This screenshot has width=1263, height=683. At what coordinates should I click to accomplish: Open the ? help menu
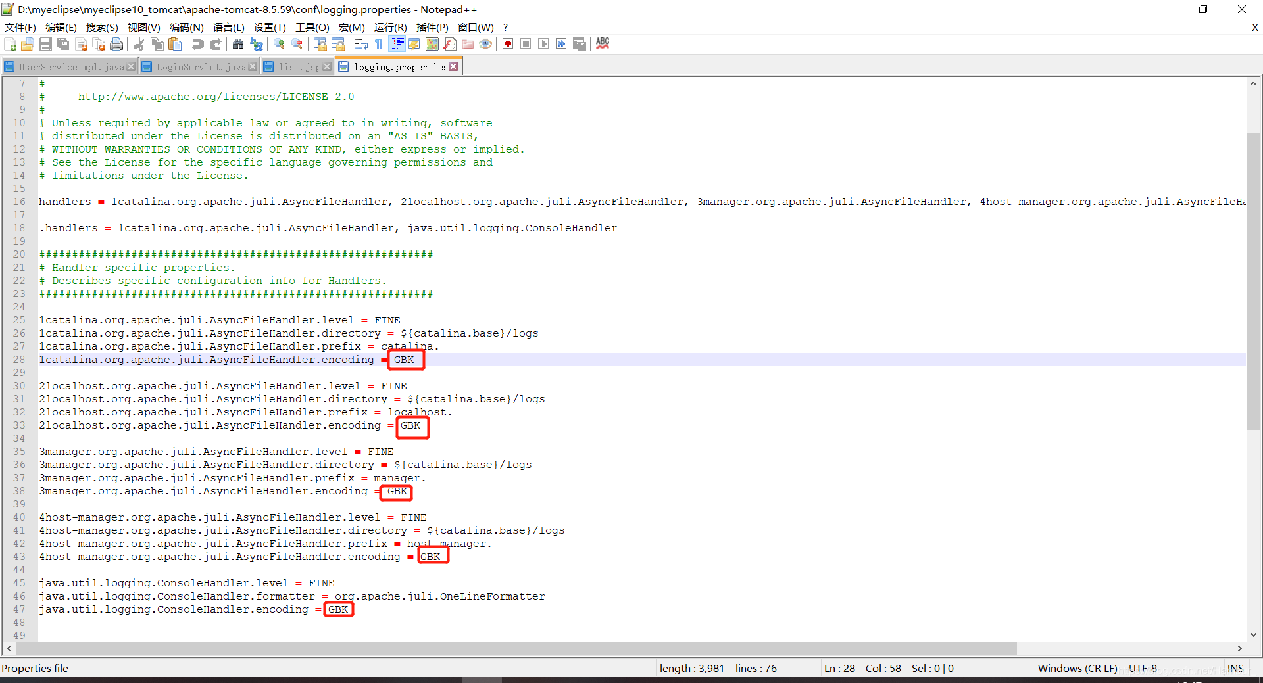pos(505,28)
